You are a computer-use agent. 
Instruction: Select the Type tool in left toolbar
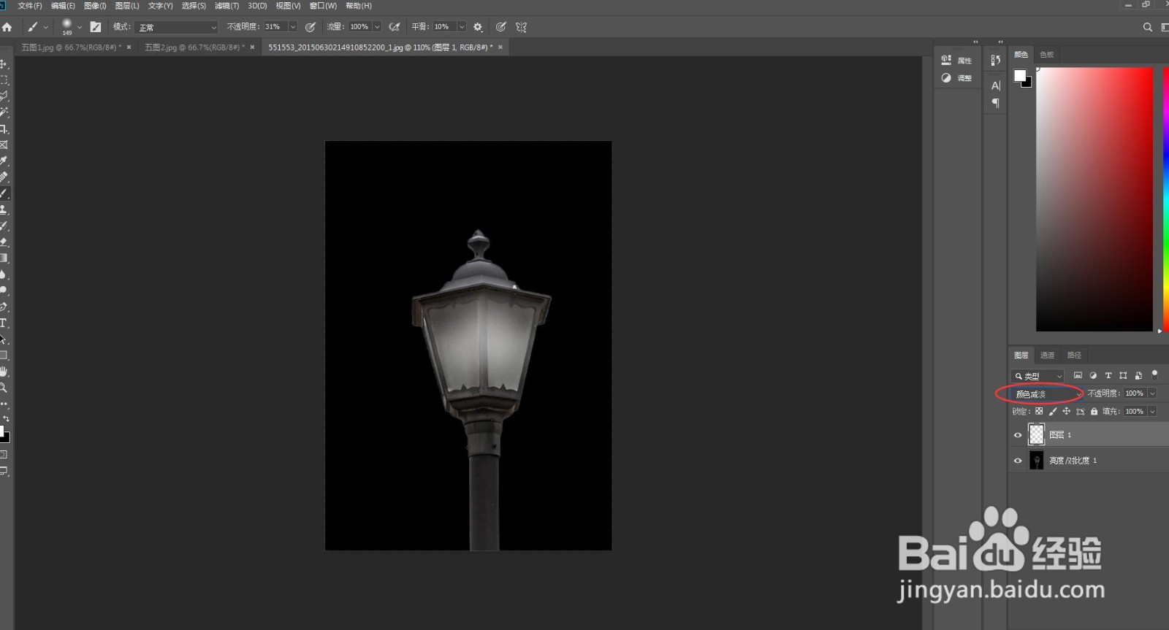coord(4,323)
